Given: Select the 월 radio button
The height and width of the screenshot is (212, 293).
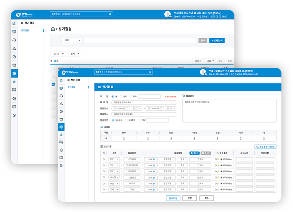Looking at the screenshot, I should (x=113, y=97).
